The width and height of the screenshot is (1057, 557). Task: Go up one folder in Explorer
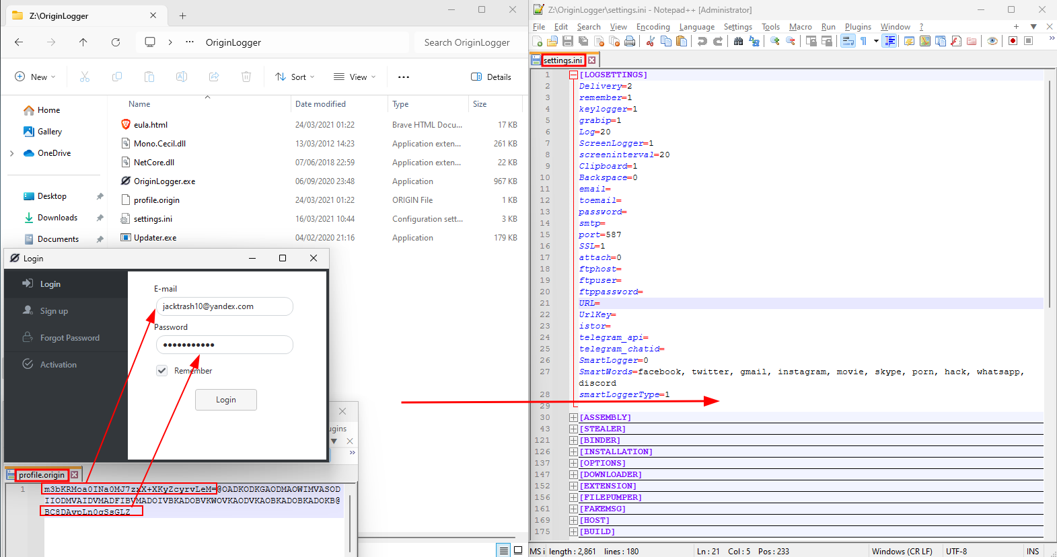click(83, 42)
